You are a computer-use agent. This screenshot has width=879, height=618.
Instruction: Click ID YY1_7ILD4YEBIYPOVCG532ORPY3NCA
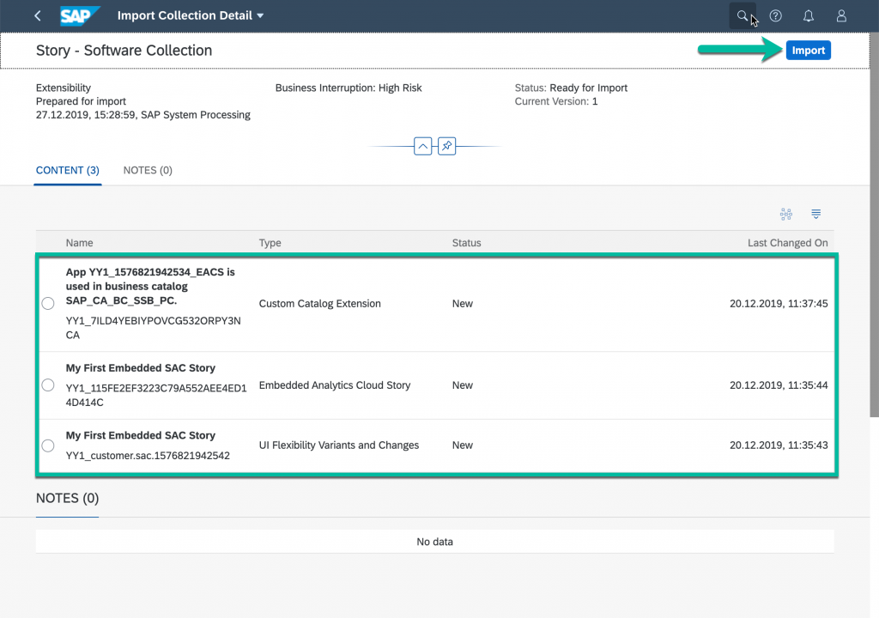coord(153,328)
